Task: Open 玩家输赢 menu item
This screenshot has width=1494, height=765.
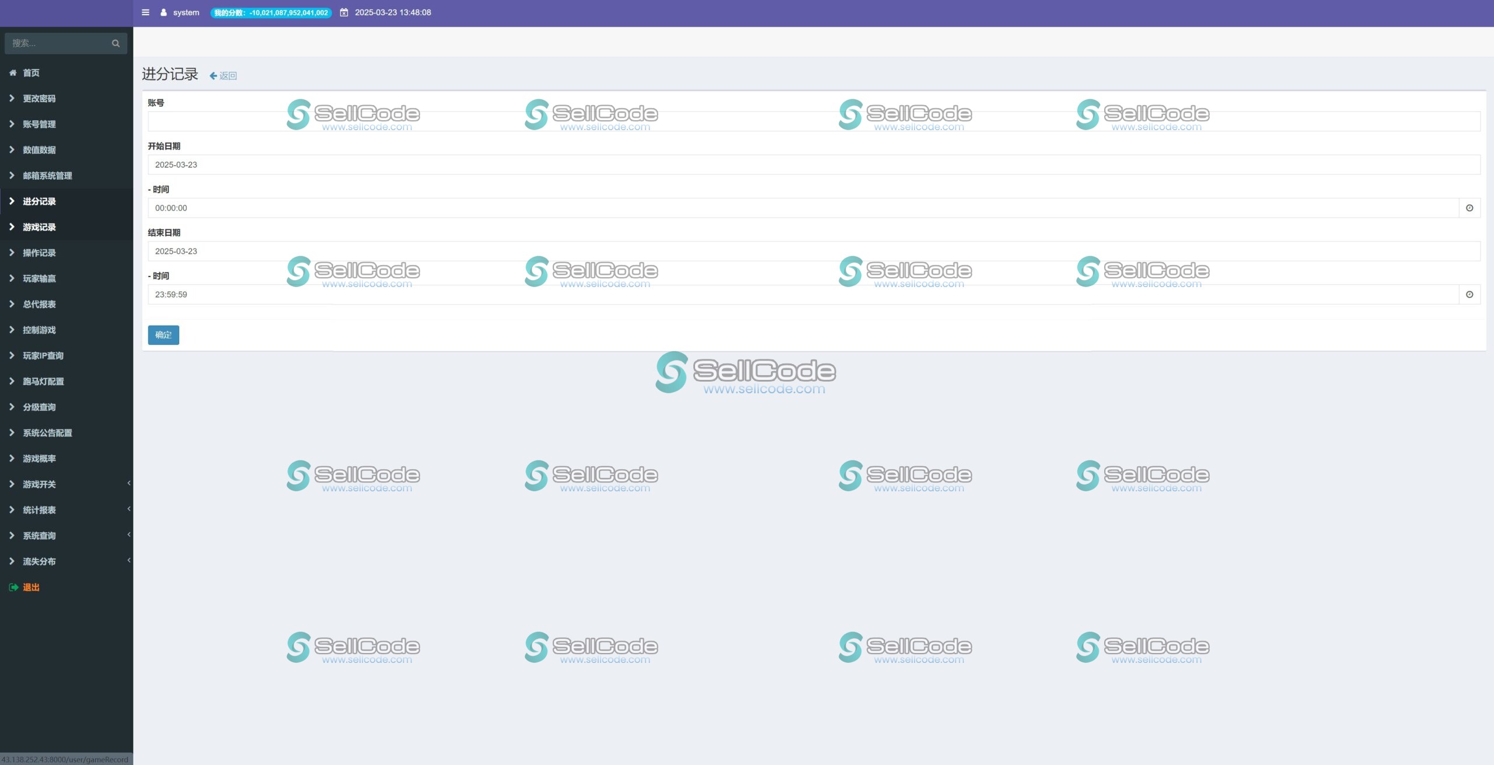Action: point(67,278)
